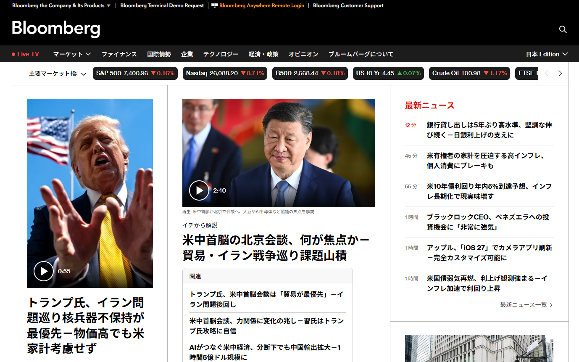Go to テクノロジー section
Viewport: 579px width, 362px height.
(221, 54)
